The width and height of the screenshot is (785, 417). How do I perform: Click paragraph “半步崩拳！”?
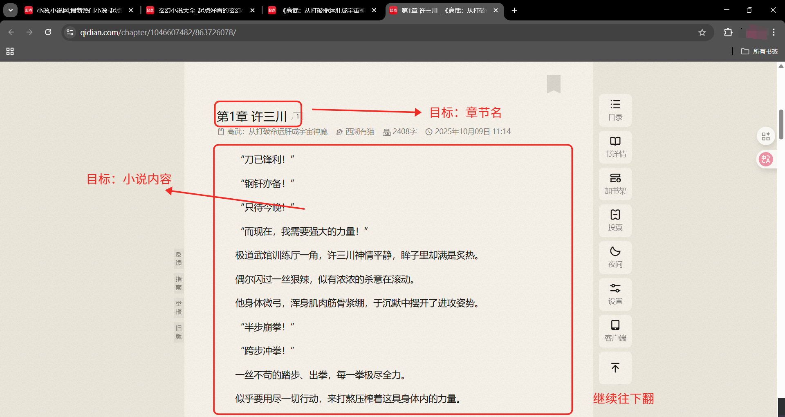click(267, 327)
